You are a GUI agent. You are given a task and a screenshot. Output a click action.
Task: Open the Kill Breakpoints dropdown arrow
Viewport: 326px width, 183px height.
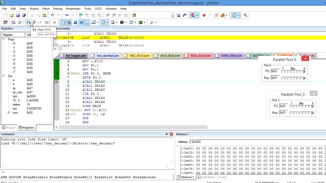(227, 15)
